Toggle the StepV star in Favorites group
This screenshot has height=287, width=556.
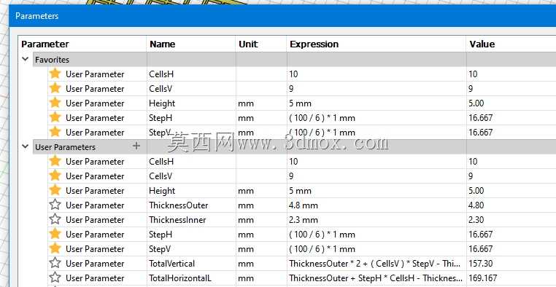pos(55,132)
